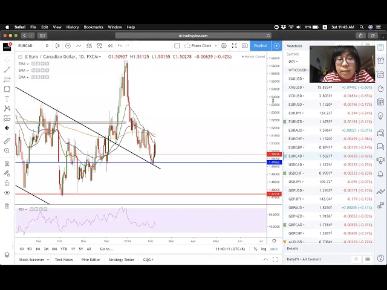Click the Go to... date link
Screen dimensions: 387x290
pyautogui.click(x=106, y=249)
